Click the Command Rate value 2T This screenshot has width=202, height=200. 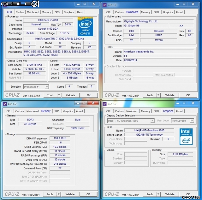(x=60, y=168)
